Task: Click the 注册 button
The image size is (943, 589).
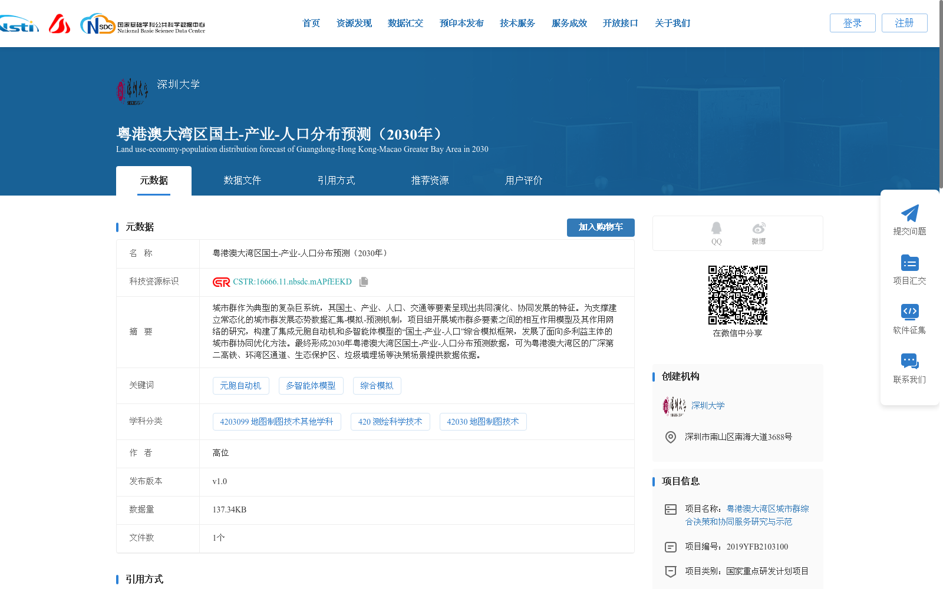Action: pyautogui.click(x=904, y=23)
